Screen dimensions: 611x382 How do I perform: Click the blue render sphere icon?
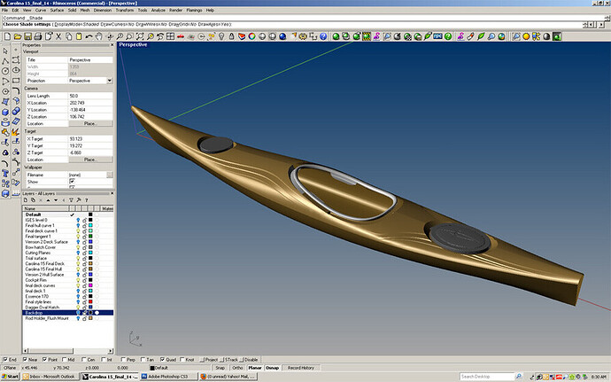pos(282,36)
